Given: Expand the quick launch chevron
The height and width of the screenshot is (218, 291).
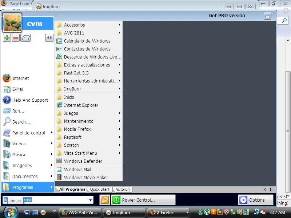Looking at the screenshot, I should pyautogui.click(x=54, y=211).
